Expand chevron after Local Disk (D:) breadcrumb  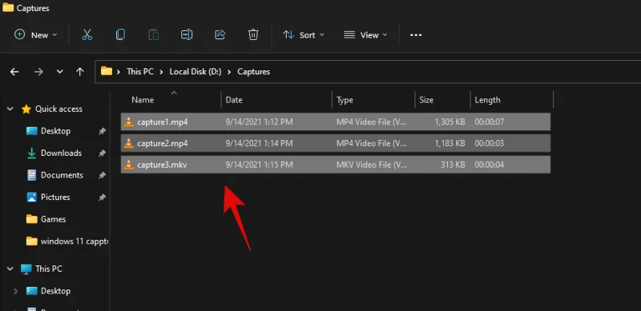(x=229, y=72)
